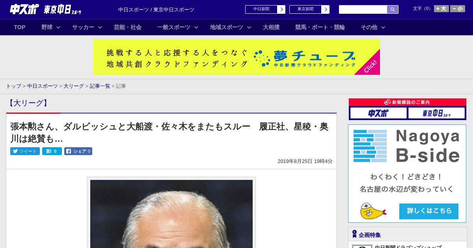Expand the 地域スポーツ dropdown chevron
The image size is (473, 248).
(249, 27)
